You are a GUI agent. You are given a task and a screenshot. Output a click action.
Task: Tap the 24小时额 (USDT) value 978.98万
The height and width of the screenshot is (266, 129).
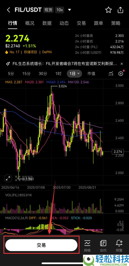[x=117, y=53]
